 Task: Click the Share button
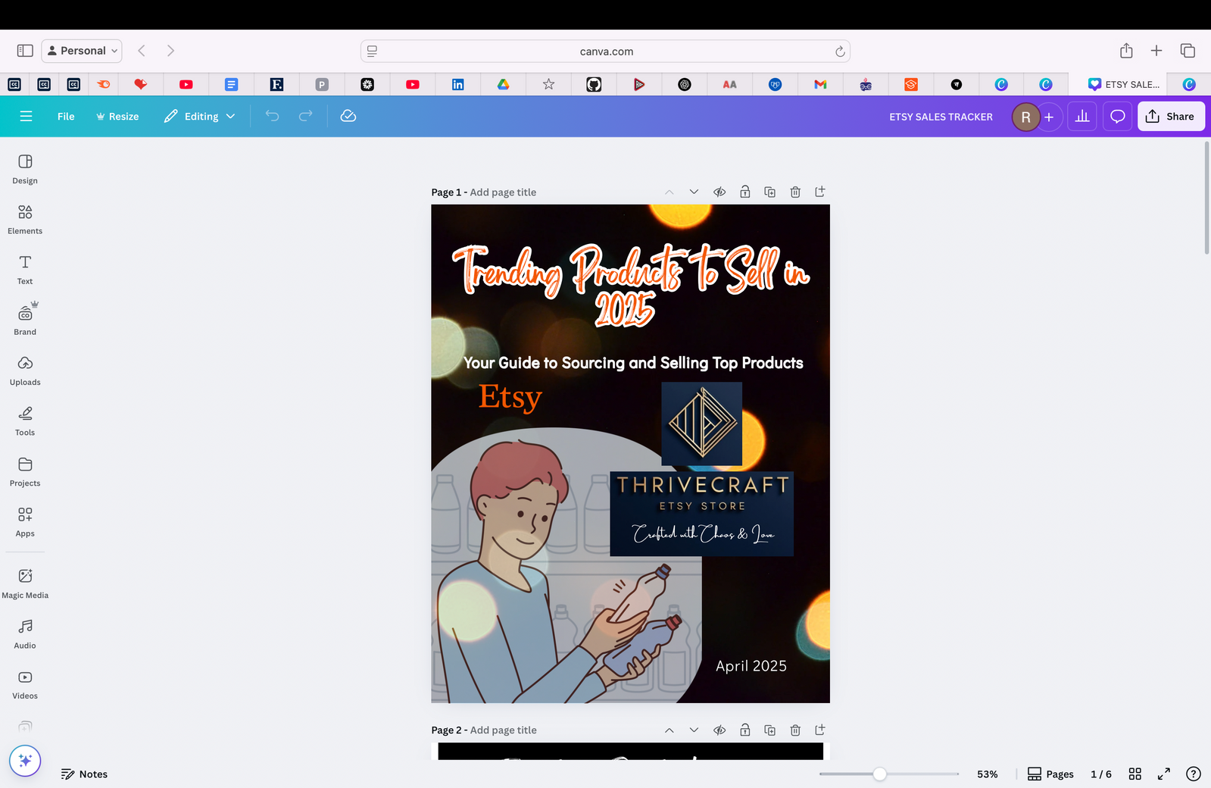point(1171,117)
